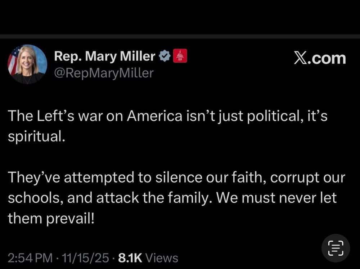Select the Capitol dome glyph inside the red badge
Viewport: 360px width, 269px height.
180,55
